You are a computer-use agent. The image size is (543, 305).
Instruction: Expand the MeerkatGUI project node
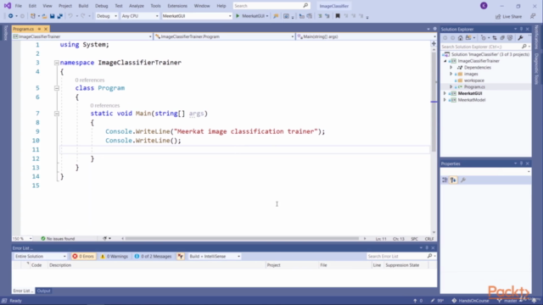click(x=445, y=93)
